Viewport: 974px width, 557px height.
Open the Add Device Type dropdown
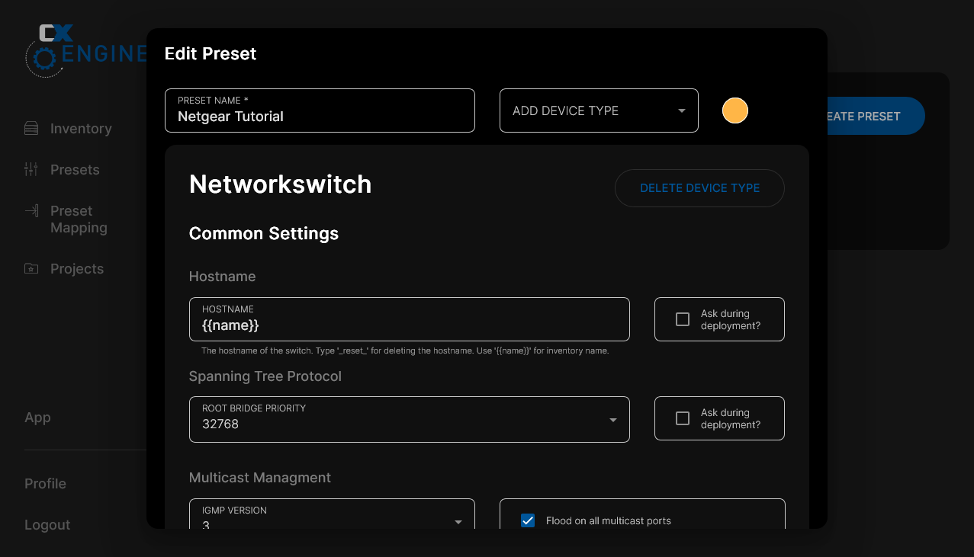(599, 110)
